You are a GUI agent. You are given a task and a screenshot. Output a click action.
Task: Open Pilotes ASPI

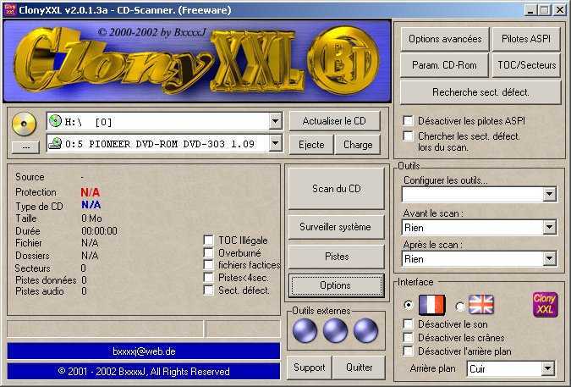coord(526,39)
